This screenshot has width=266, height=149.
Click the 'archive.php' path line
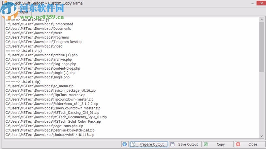click(x=39, y=60)
